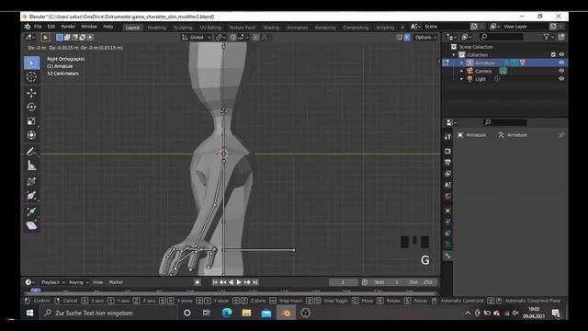
Task: Open the Edit menu
Action: 51,27
